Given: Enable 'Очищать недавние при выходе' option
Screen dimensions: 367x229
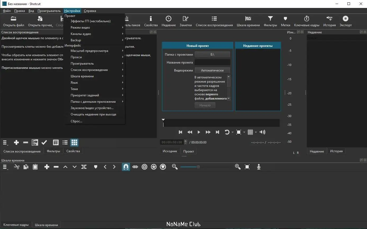Looking at the screenshot, I should 93,114.
